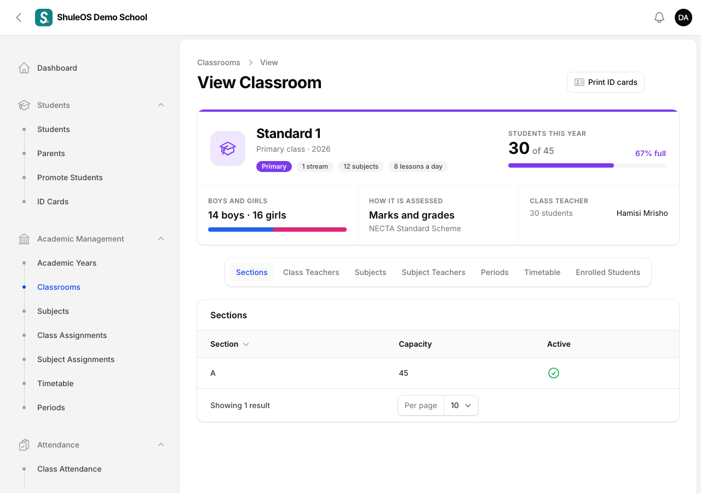
Task: Click the ShuleOS green logo icon
Action: pos(44,18)
